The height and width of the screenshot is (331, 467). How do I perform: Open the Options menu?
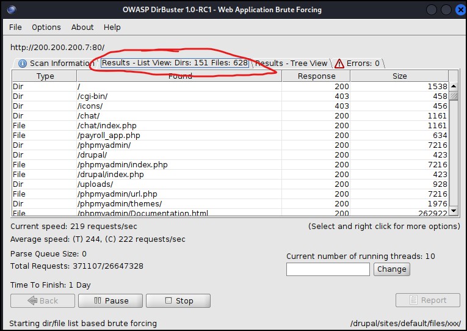coord(46,27)
